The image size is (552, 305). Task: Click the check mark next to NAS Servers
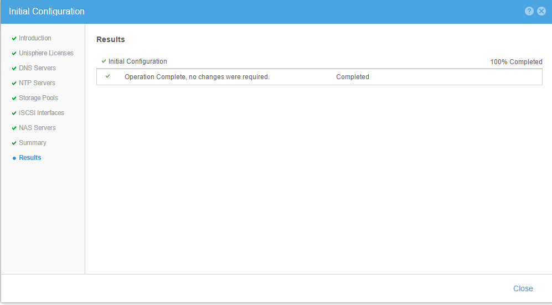[x=14, y=128]
